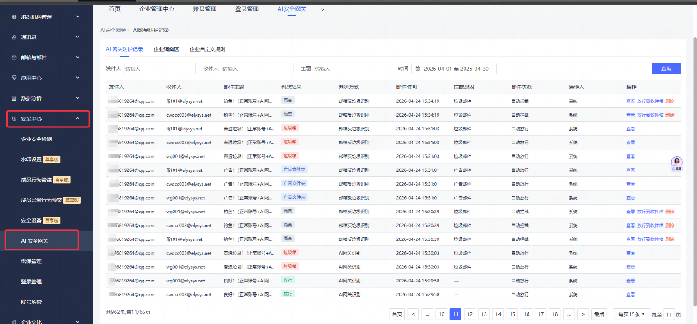This screenshot has width=697, height=324.
Task: Click the 邮件时间 column header
Action: click(406, 87)
